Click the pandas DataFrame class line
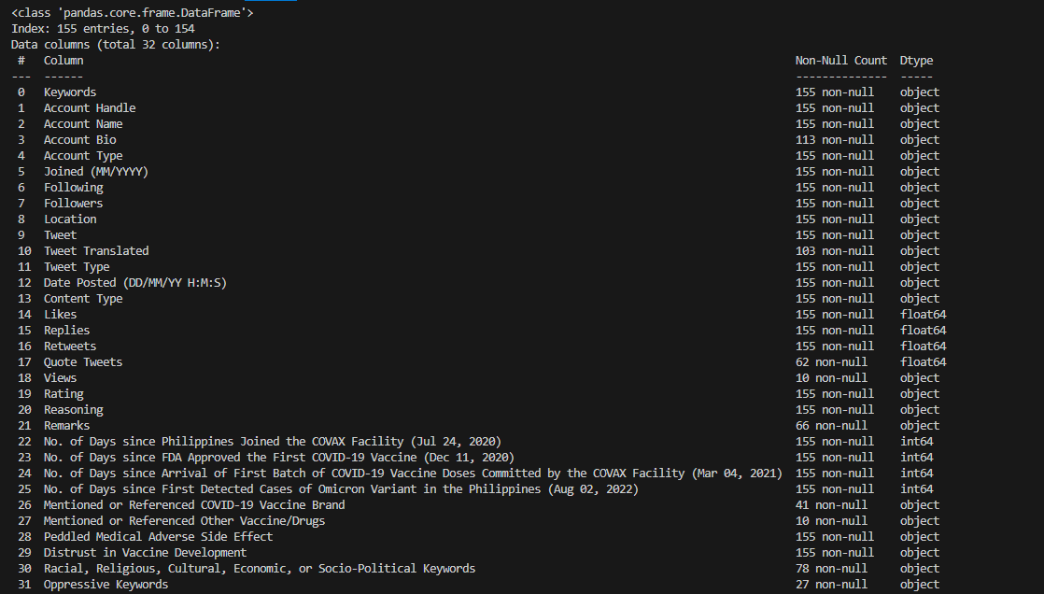This screenshot has height=594, width=1044. 133,13
